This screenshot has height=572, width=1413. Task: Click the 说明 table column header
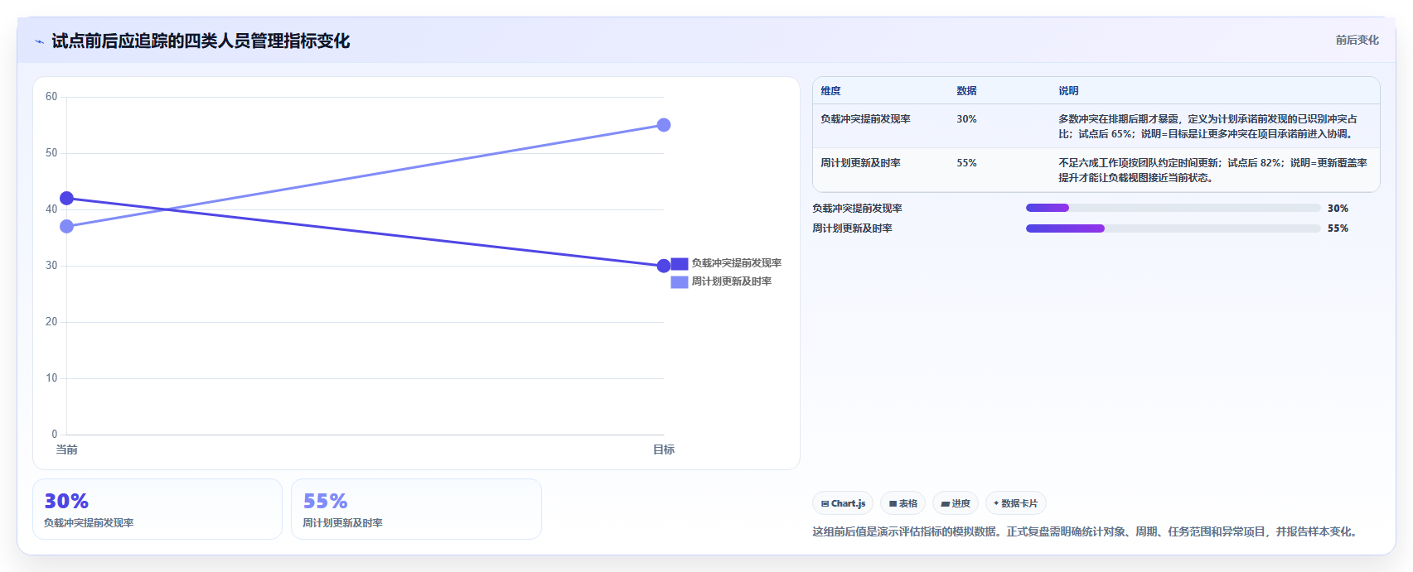(x=1068, y=91)
